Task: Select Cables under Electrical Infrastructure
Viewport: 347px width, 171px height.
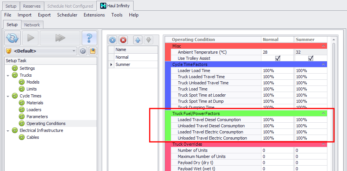Action: (33, 137)
